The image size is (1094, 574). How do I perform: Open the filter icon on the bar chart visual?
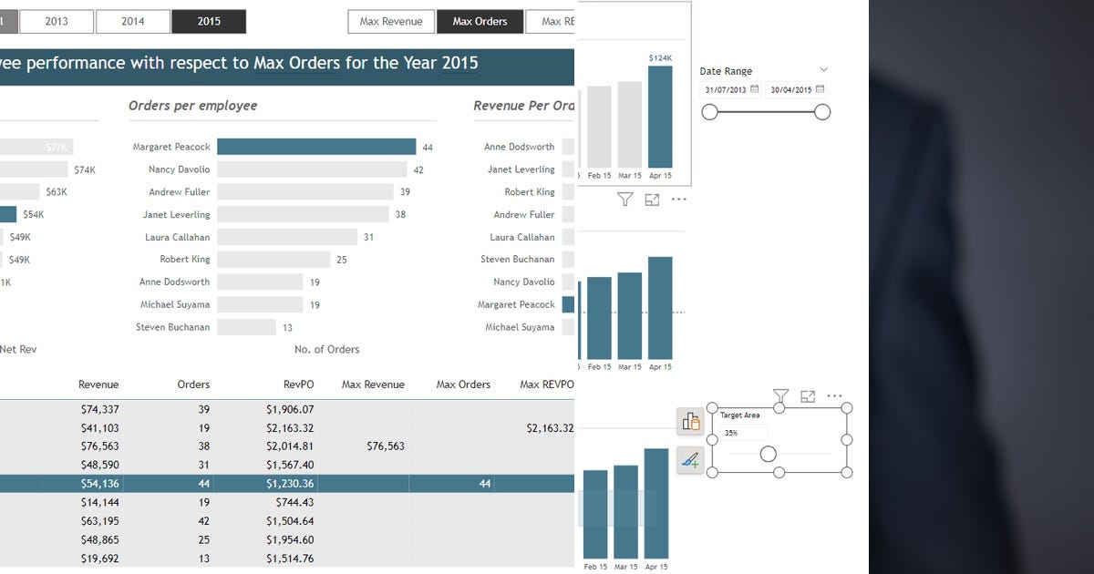tap(625, 199)
